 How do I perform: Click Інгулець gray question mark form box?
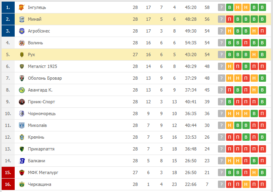[x=221, y=7]
